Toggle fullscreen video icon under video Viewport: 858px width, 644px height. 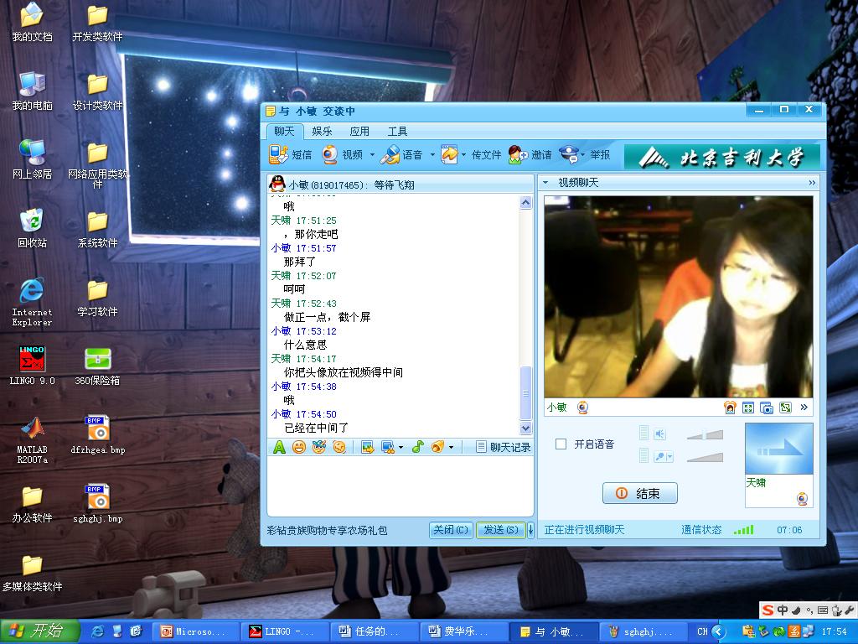(748, 408)
